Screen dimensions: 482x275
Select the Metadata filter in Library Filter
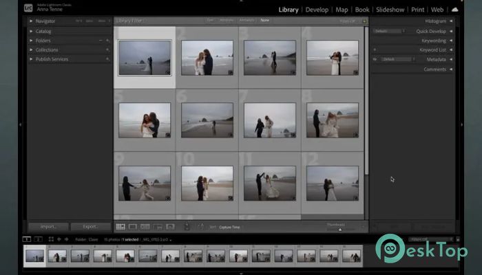(247, 20)
